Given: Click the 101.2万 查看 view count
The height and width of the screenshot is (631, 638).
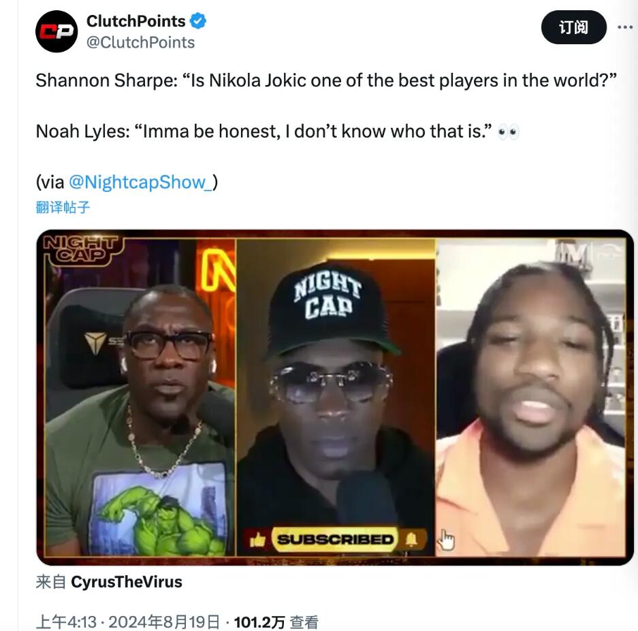Looking at the screenshot, I should tap(276, 621).
